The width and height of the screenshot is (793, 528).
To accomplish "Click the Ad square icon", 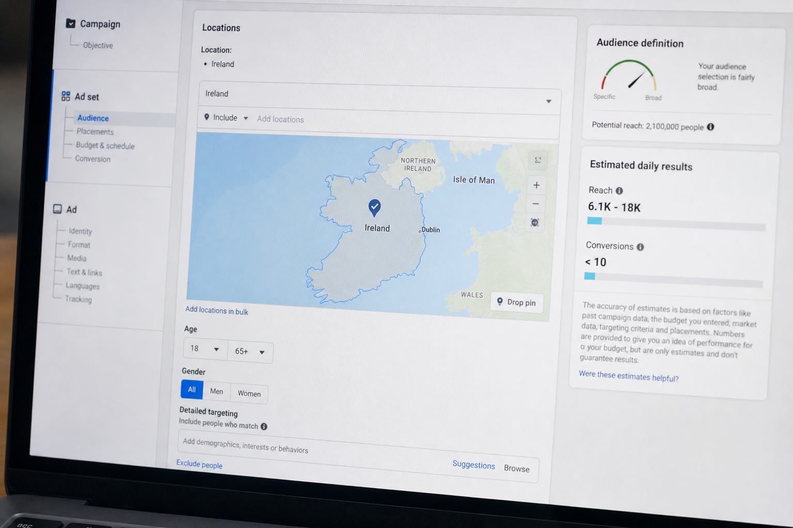I will coord(57,209).
